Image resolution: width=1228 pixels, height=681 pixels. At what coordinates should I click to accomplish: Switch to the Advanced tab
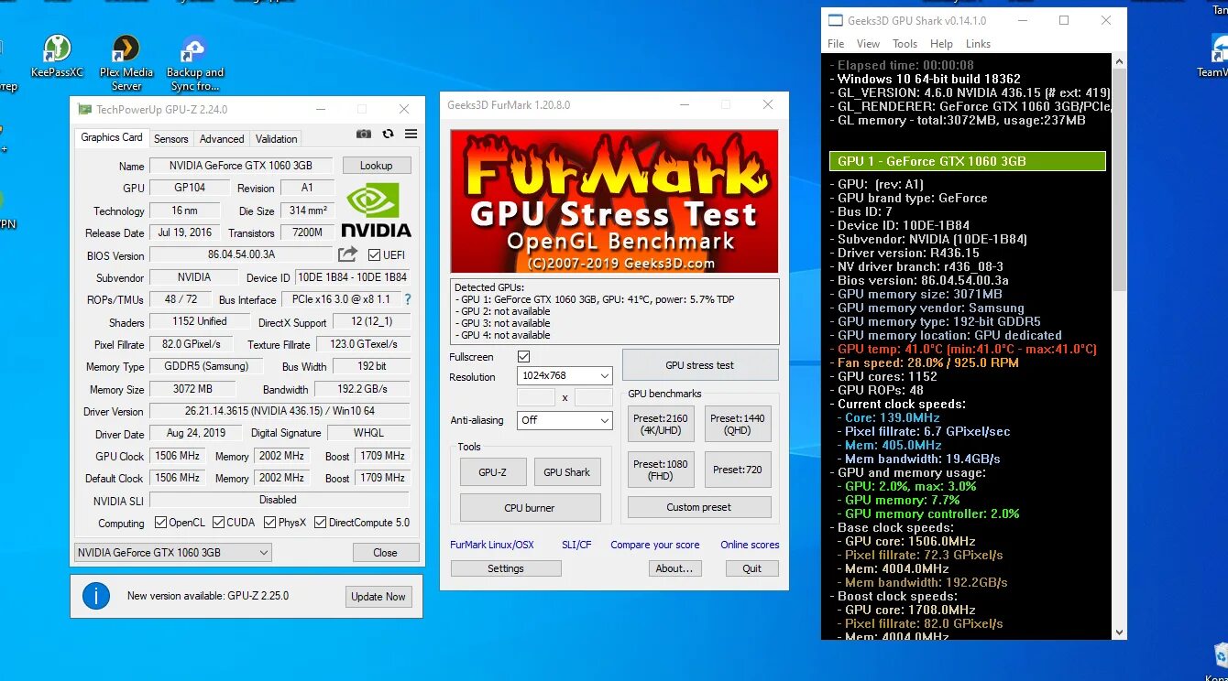tap(222, 139)
